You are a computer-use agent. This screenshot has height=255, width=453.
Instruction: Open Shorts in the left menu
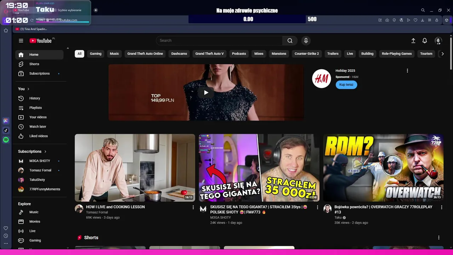pos(39,64)
